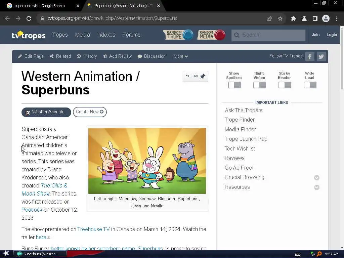Image resolution: width=344 pixels, height=258 pixels.
Task: Open Media Finder link
Action: pyautogui.click(x=240, y=129)
